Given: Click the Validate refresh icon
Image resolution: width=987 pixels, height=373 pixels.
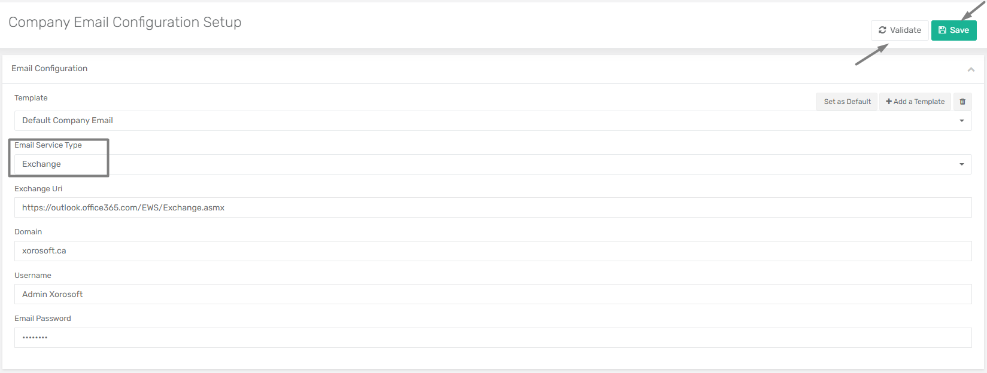Looking at the screenshot, I should coord(882,30).
